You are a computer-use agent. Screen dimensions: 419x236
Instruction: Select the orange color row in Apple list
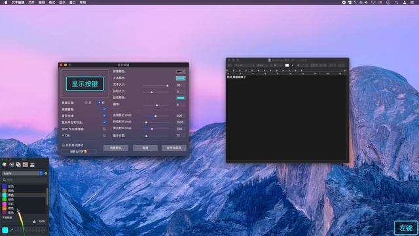[24, 208]
